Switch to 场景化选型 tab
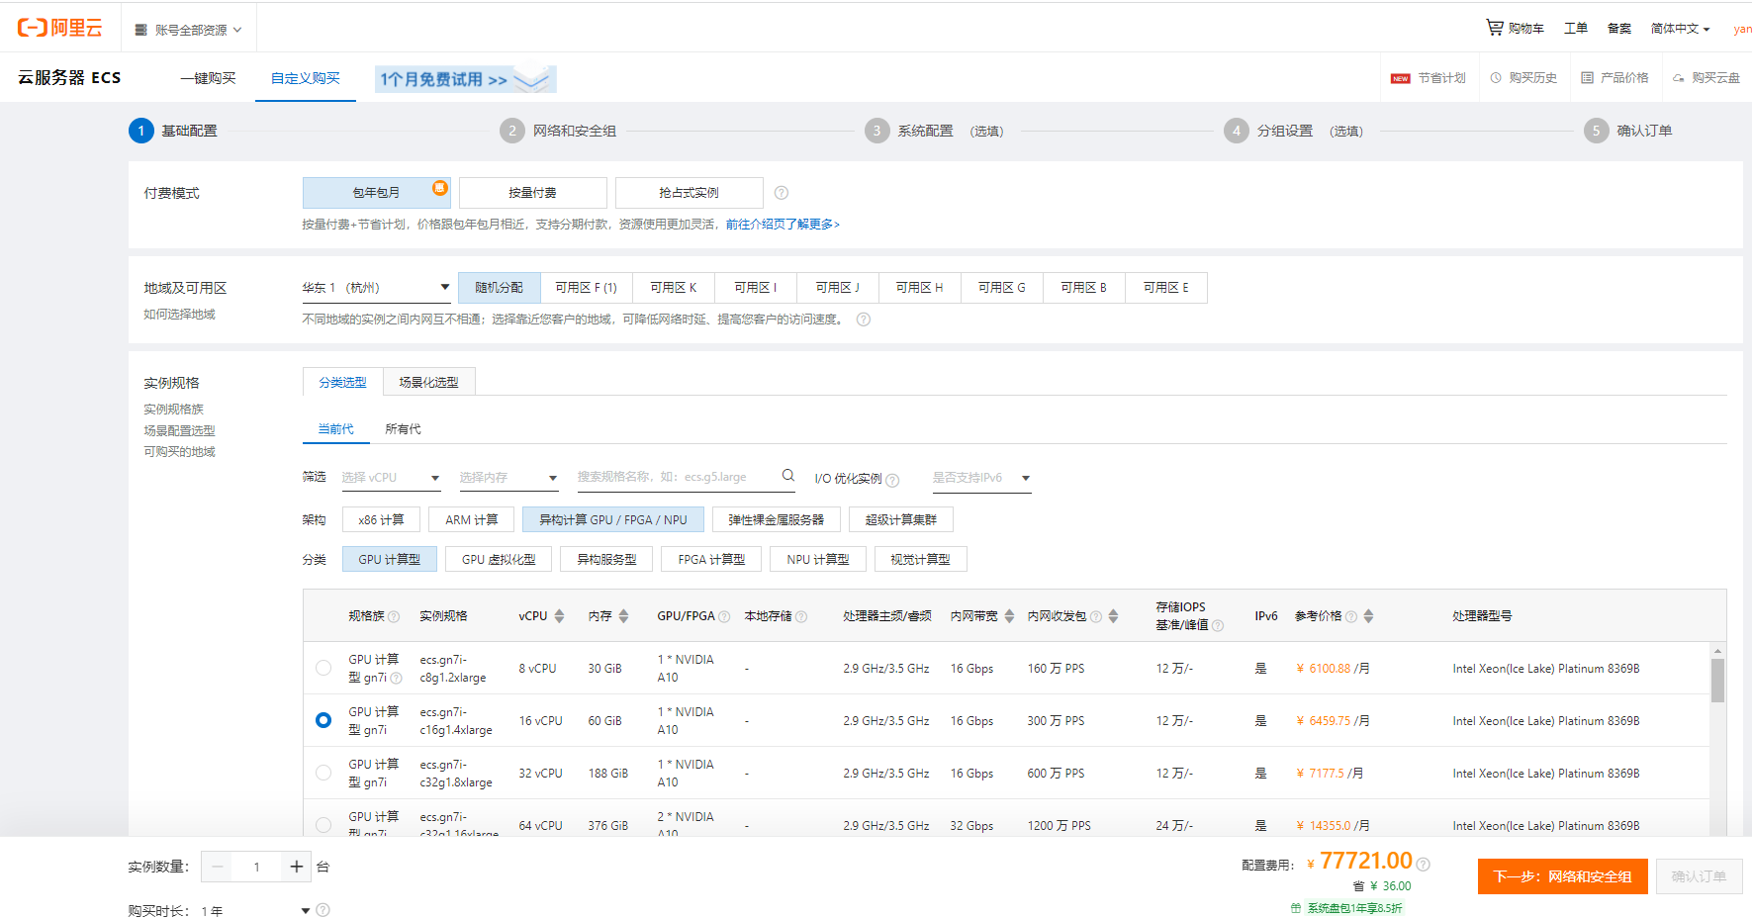The height and width of the screenshot is (918, 1752). pyautogui.click(x=429, y=382)
